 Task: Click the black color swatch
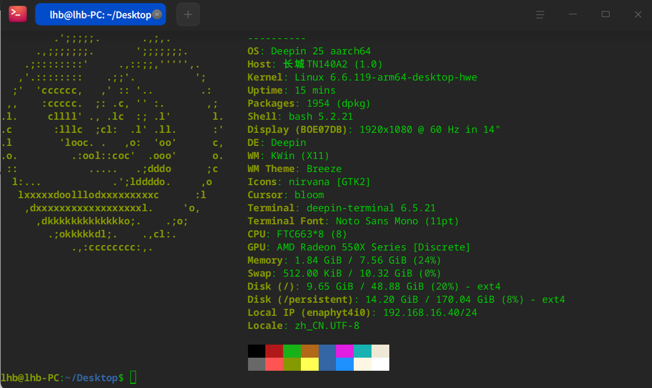[x=256, y=351]
